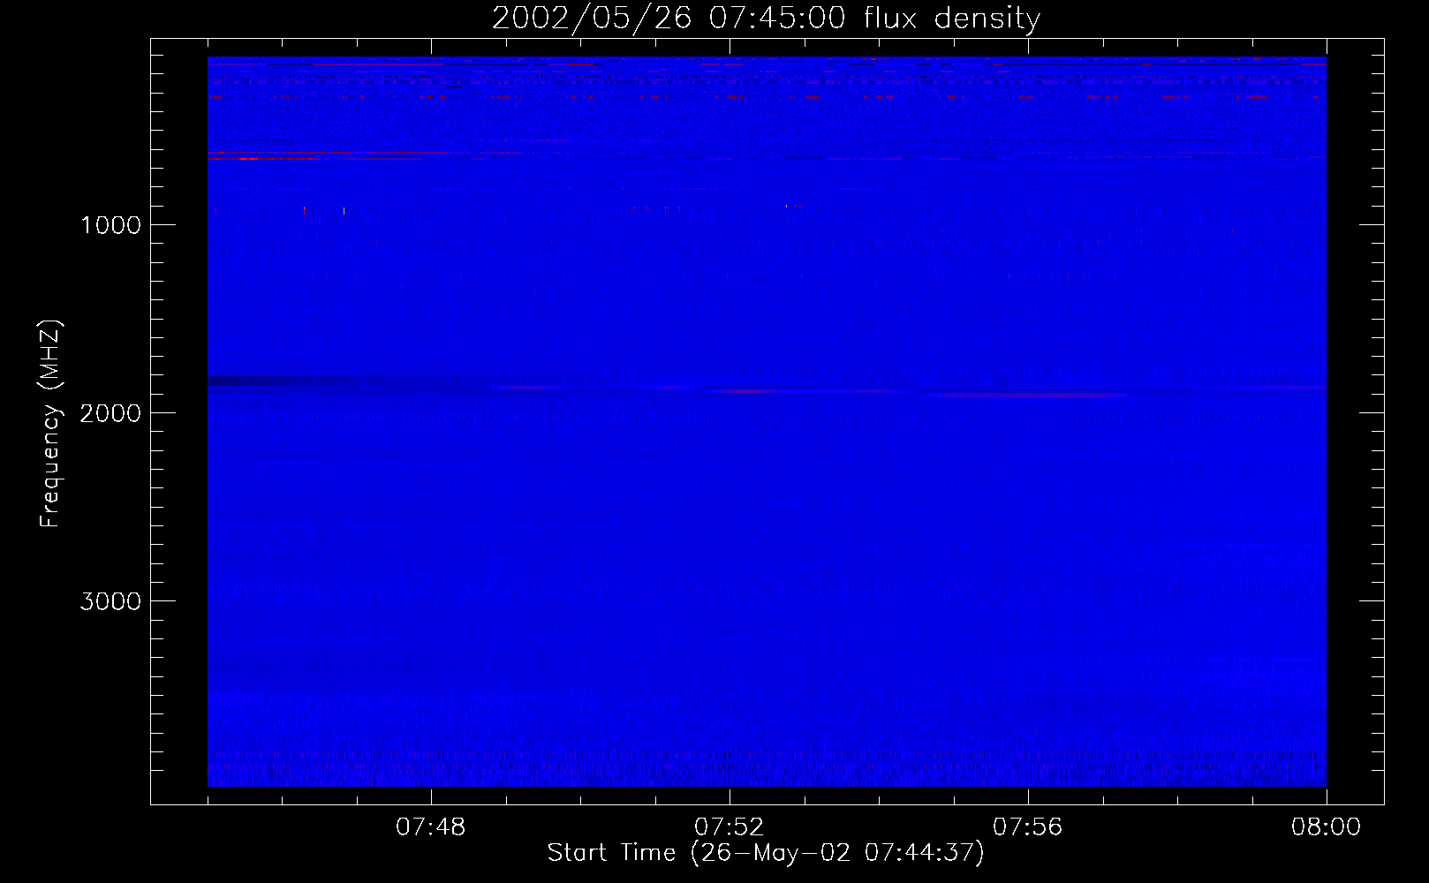Click the 2000 frequency tick label
Image resolution: width=1429 pixels, height=883 pixels.
110,413
